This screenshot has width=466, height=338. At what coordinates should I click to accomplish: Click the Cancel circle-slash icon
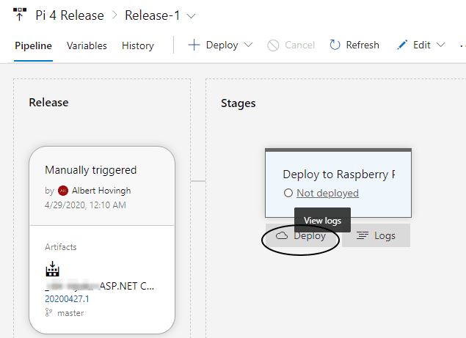tap(273, 45)
